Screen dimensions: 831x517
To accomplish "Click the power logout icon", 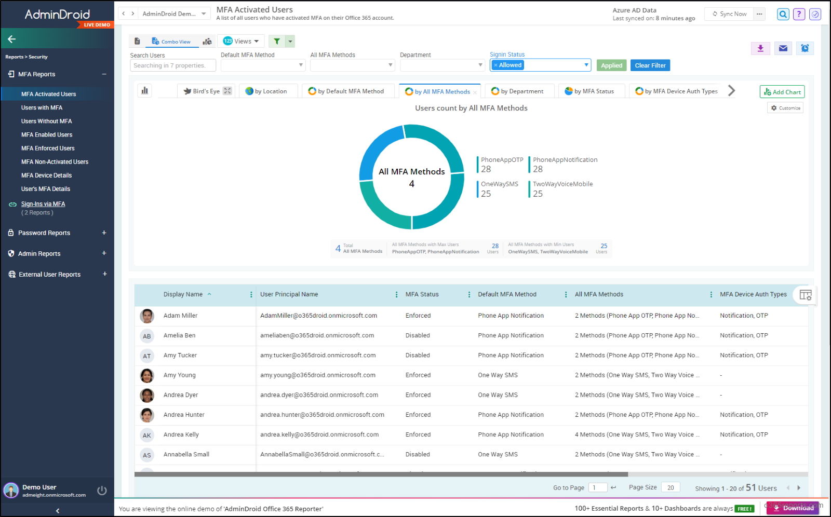I will (102, 491).
